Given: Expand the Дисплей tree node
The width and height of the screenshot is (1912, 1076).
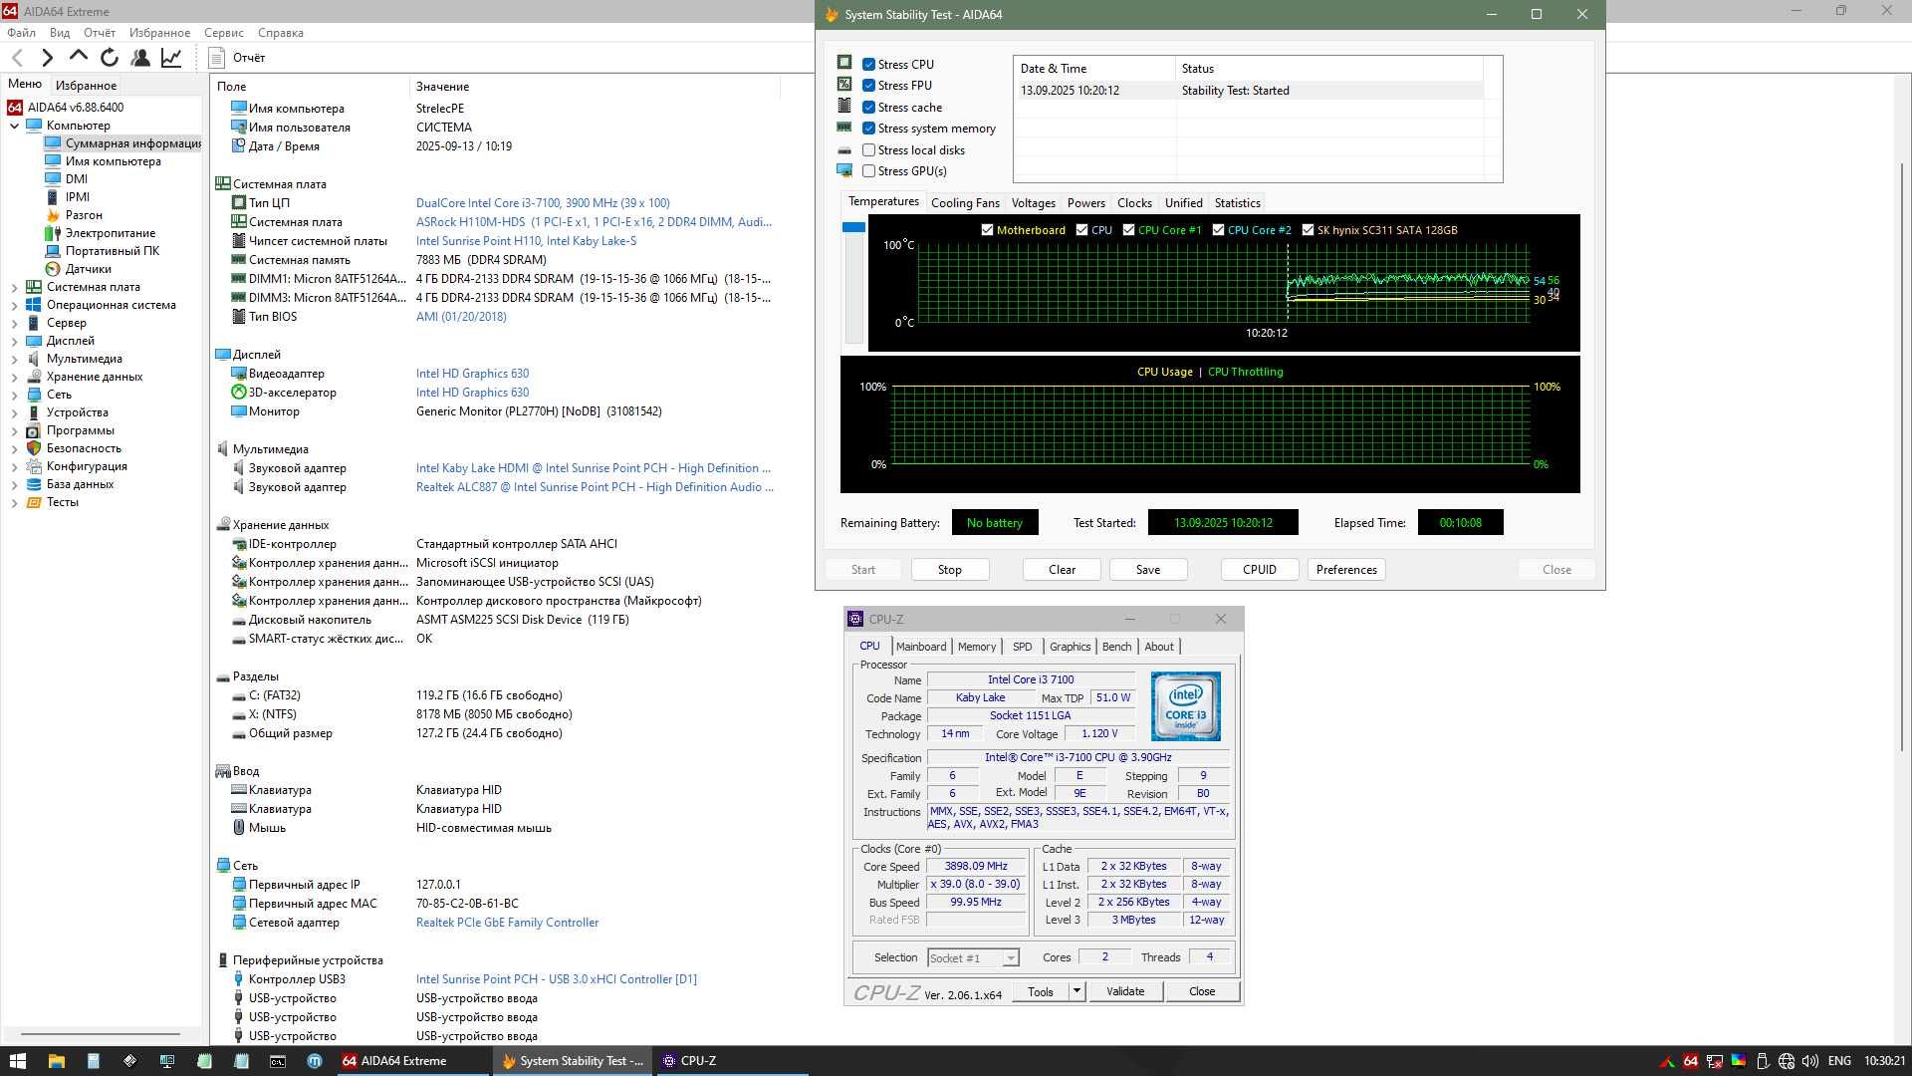Looking at the screenshot, I should point(14,341).
